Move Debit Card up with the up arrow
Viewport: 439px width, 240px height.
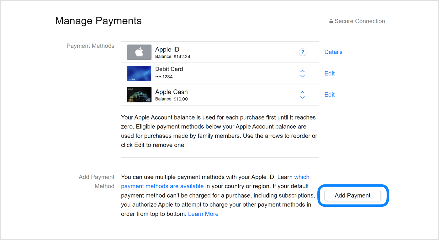(302, 71)
